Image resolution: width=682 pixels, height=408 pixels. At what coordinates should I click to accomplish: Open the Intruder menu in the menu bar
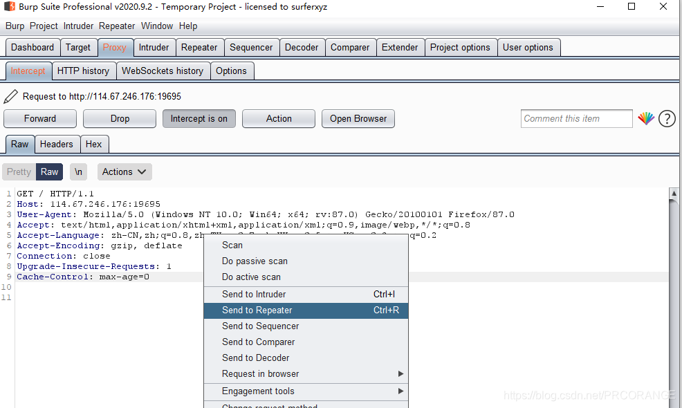[x=78, y=26]
